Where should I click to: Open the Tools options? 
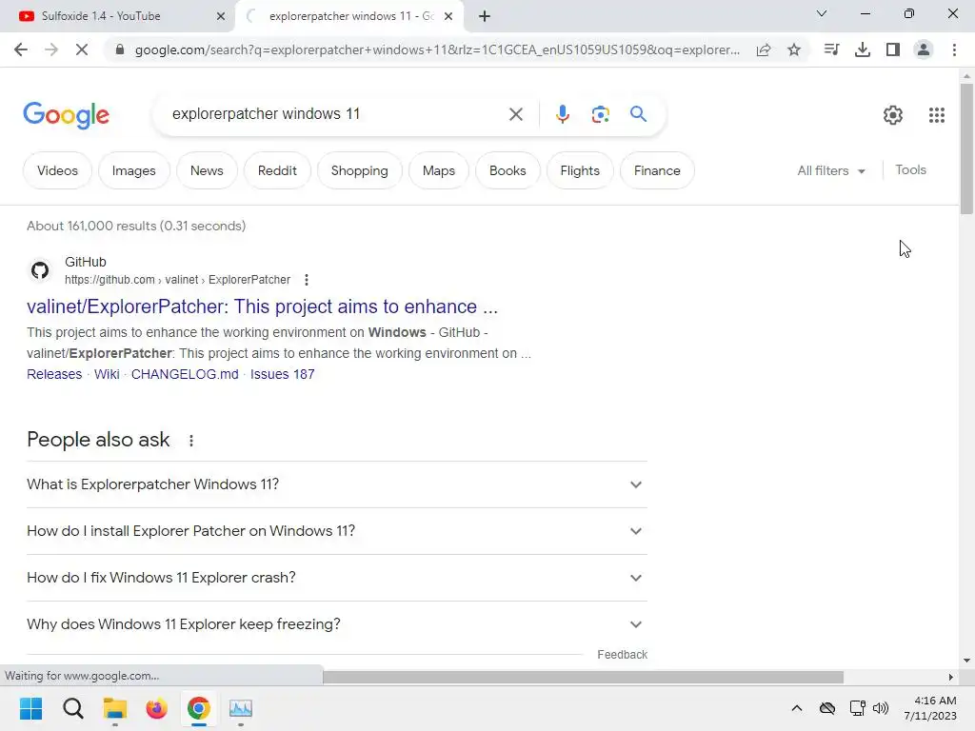910,169
